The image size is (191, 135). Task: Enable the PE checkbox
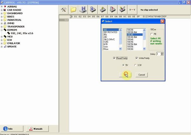[x=152, y=34]
